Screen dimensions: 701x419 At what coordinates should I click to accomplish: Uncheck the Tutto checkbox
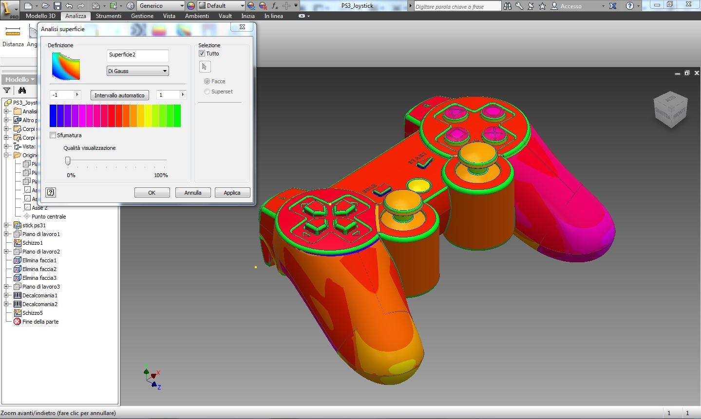tap(202, 54)
